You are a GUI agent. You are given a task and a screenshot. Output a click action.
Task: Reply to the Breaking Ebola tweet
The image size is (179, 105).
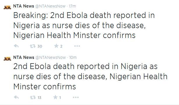click(x=16, y=46)
